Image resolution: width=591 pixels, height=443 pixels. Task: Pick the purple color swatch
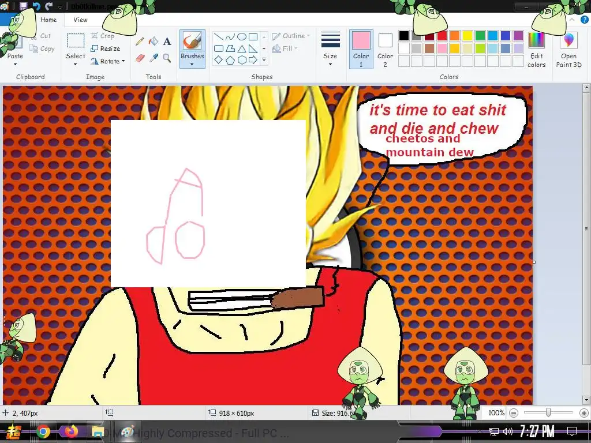(518, 36)
